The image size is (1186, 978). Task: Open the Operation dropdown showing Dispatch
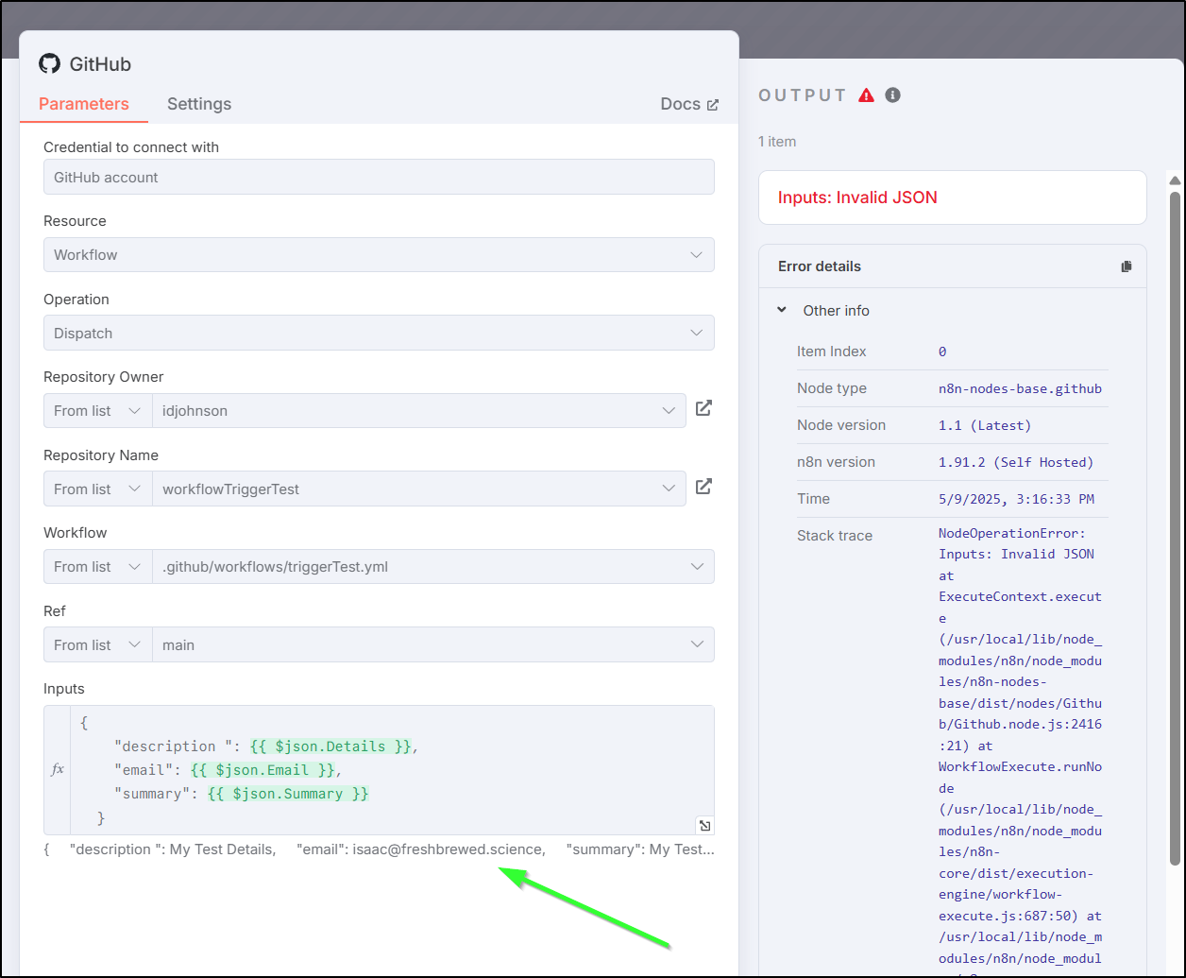tap(379, 334)
